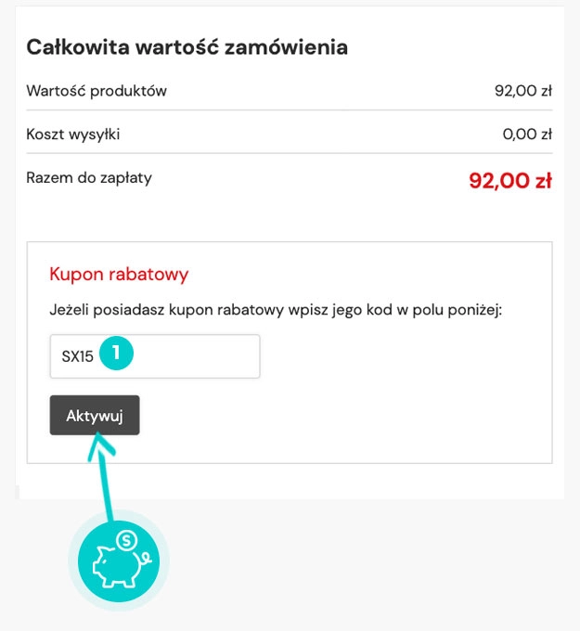Image resolution: width=580 pixels, height=631 pixels.
Task: Select the Razem do zapłaty label
Action: 89,177
